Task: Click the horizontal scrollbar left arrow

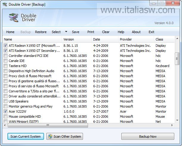Action: (x=5, y=125)
